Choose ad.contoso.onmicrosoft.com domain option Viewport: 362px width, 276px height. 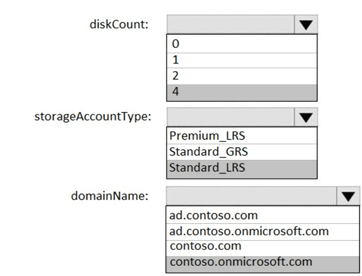pos(263,230)
